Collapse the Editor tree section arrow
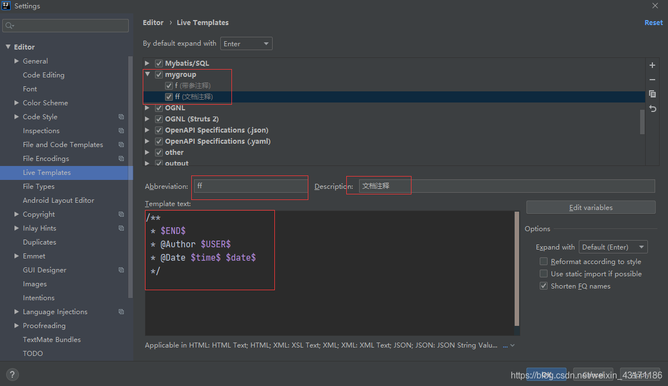 click(8, 47)
